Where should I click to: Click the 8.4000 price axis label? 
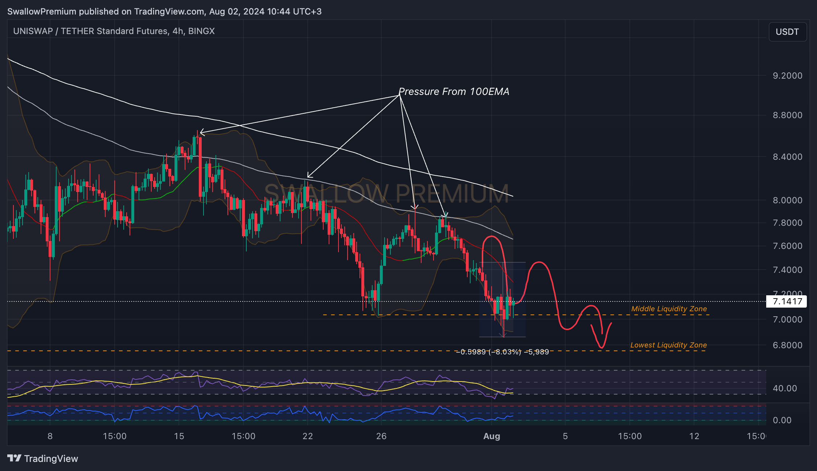[x=788, y=157]
